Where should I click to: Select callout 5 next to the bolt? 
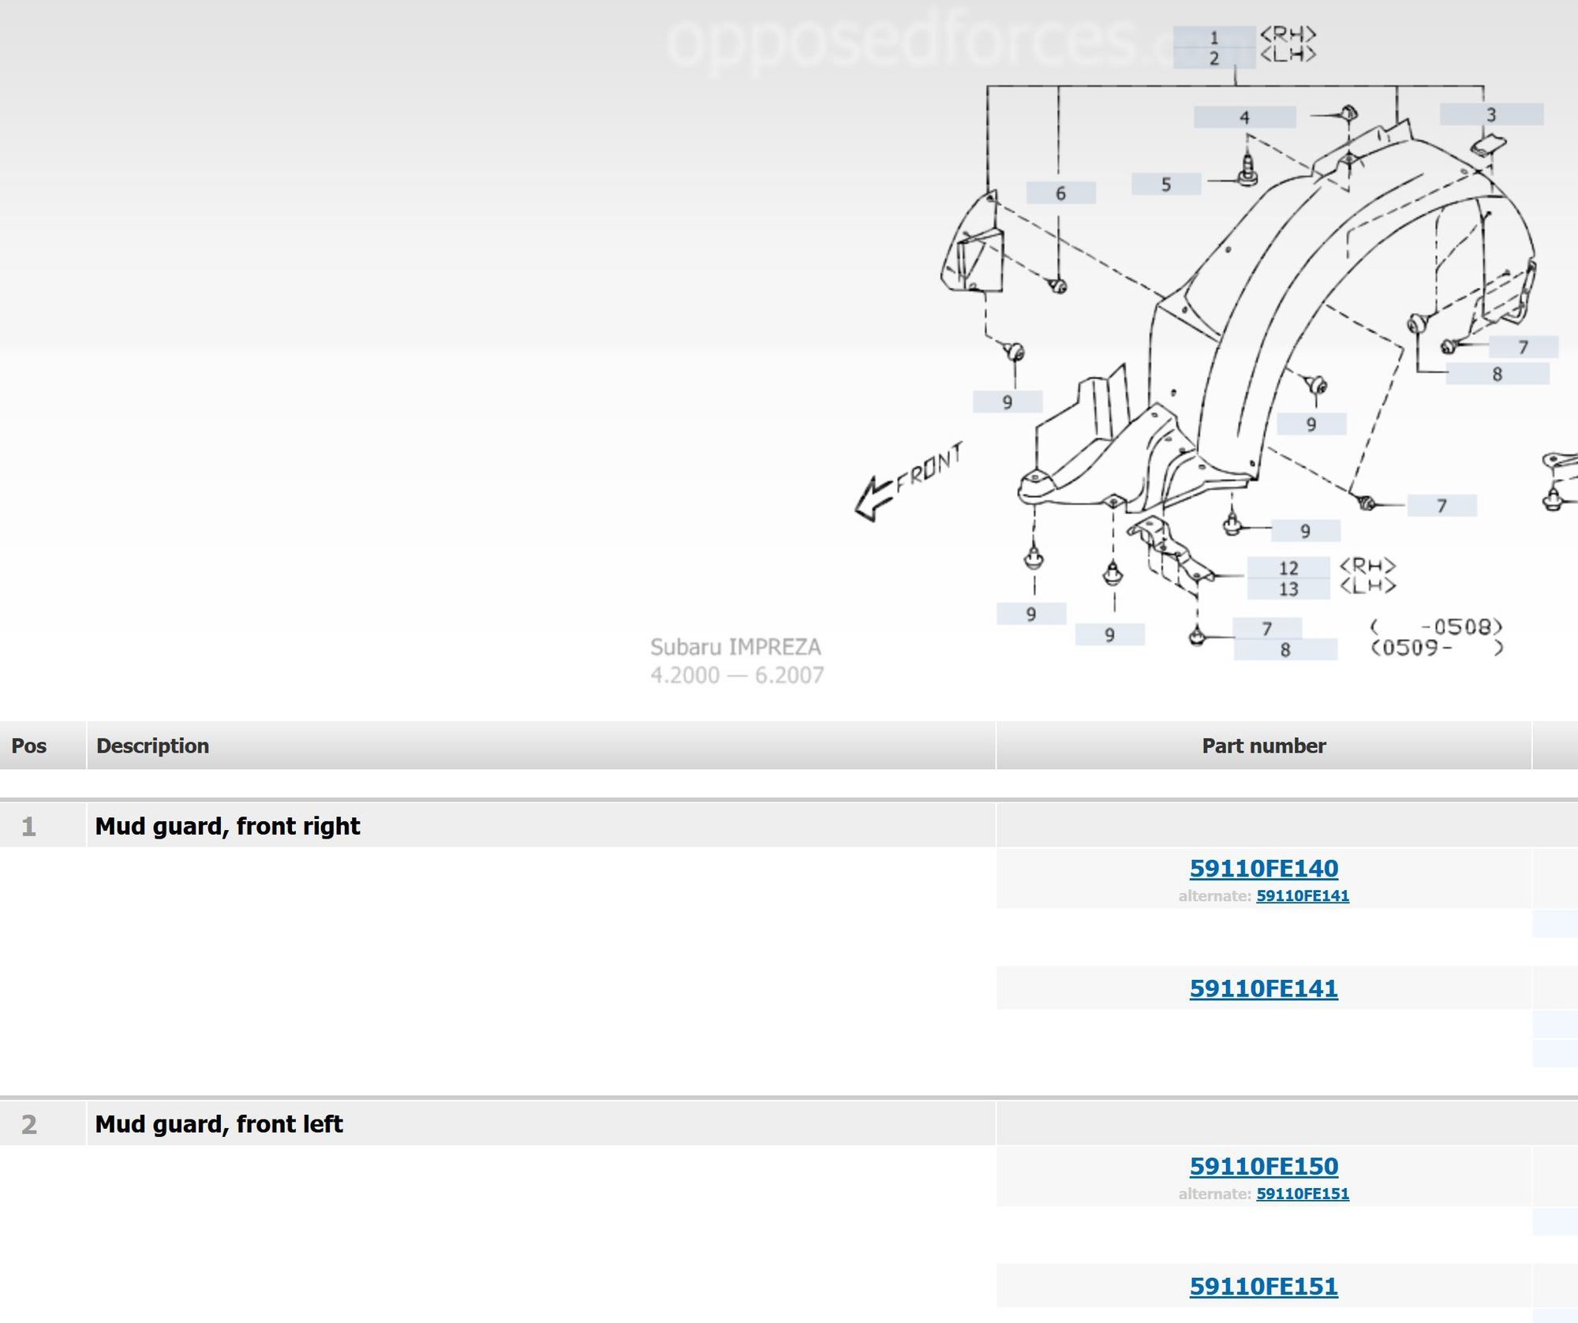point(1165,185)
